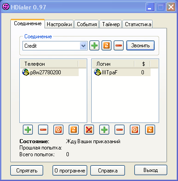The image size is (178, 181).
Task: Remove selected login from the Логин list
Action: point(120,130)
